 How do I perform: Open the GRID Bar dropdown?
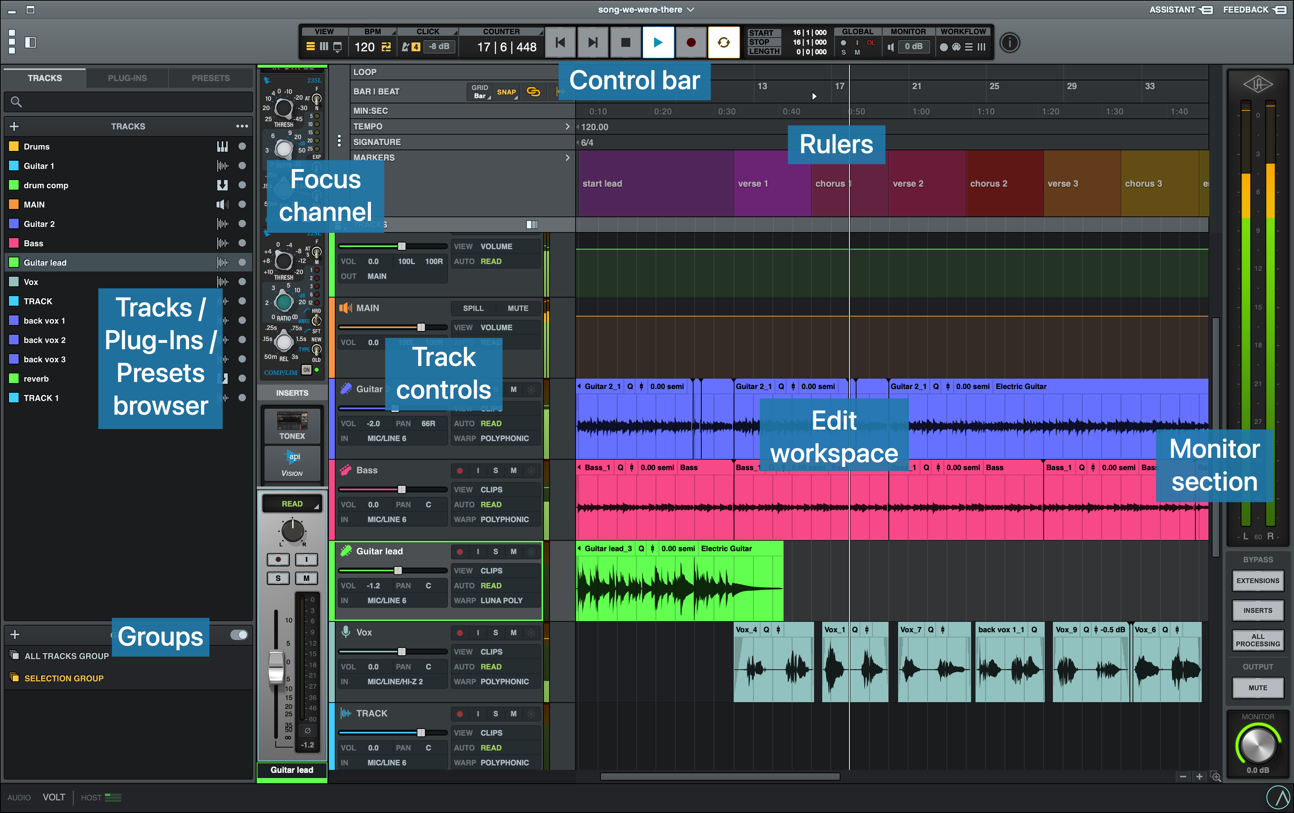click(x=480, y=92)
